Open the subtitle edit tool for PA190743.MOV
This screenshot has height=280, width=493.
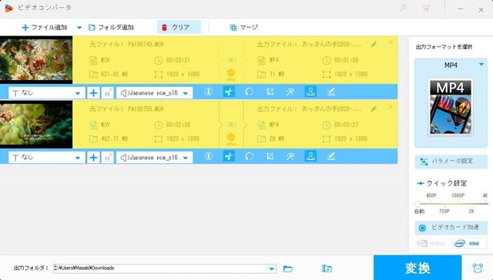331,92
